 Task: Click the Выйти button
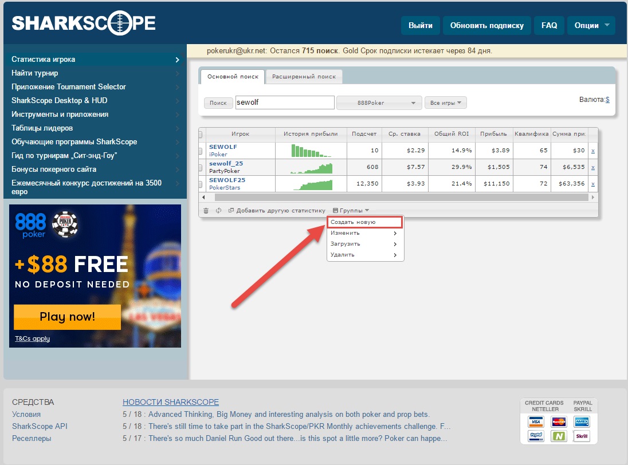(421, 26)
